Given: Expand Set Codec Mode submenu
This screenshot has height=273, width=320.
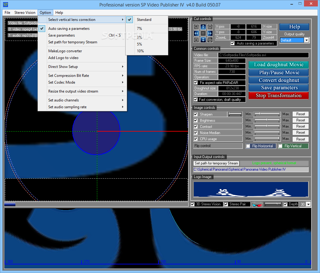Looking at the screenshot, I should (82, 82).
